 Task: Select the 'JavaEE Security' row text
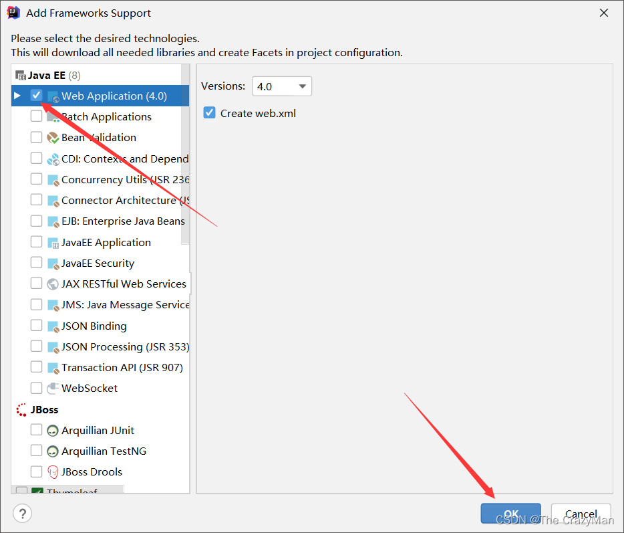click(x=98, y=263)
